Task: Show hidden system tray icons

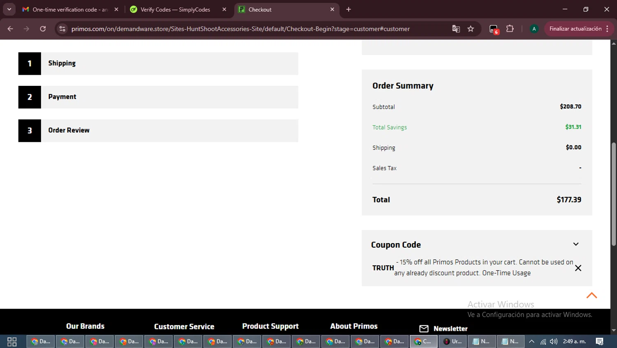Action: (531, 341)
